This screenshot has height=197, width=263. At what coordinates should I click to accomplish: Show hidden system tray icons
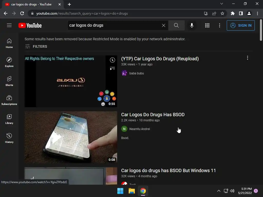219,191
